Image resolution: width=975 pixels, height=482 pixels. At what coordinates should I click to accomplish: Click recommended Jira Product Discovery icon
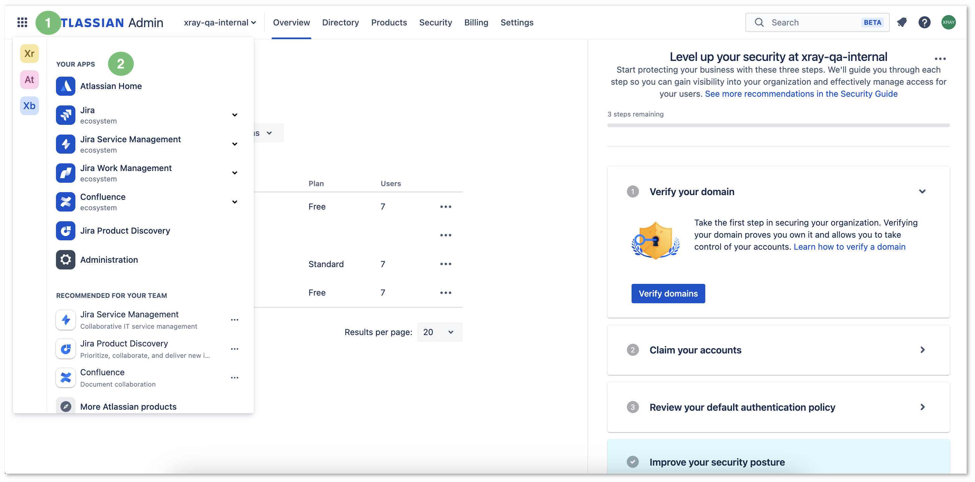[65, 349]
